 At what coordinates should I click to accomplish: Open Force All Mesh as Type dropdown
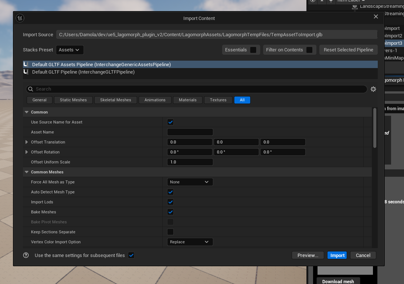pos(190,182)
